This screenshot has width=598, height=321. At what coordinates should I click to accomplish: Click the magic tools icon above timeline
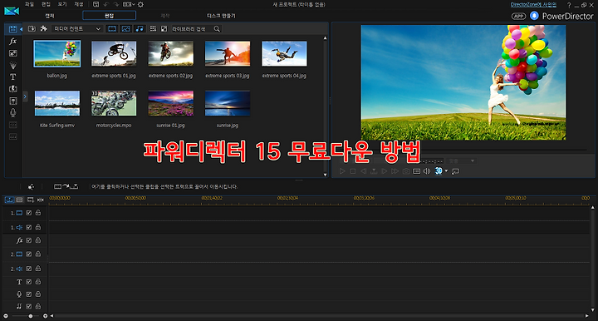[x=31, y=186]
